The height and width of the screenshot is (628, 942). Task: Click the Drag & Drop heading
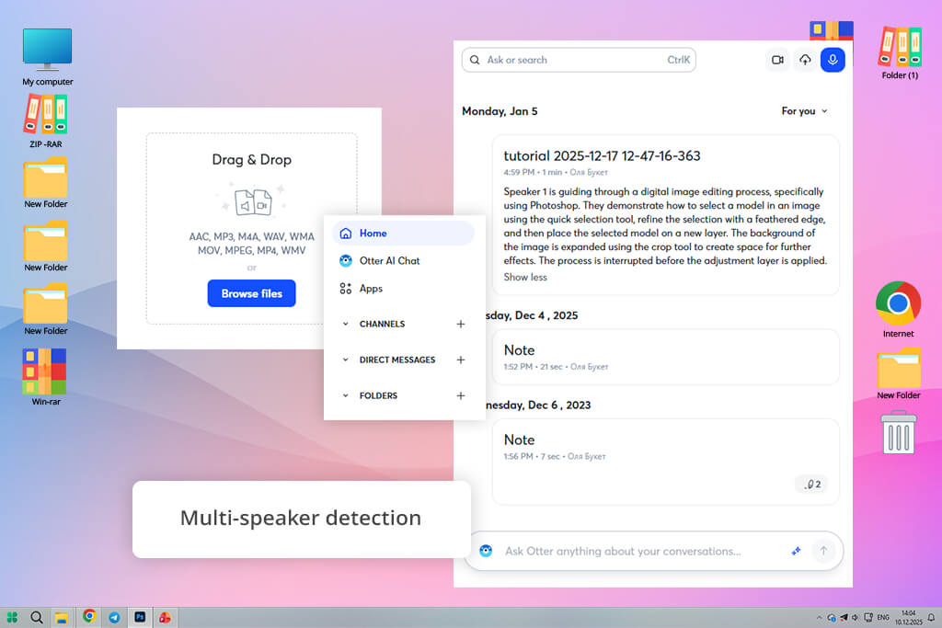252,160
